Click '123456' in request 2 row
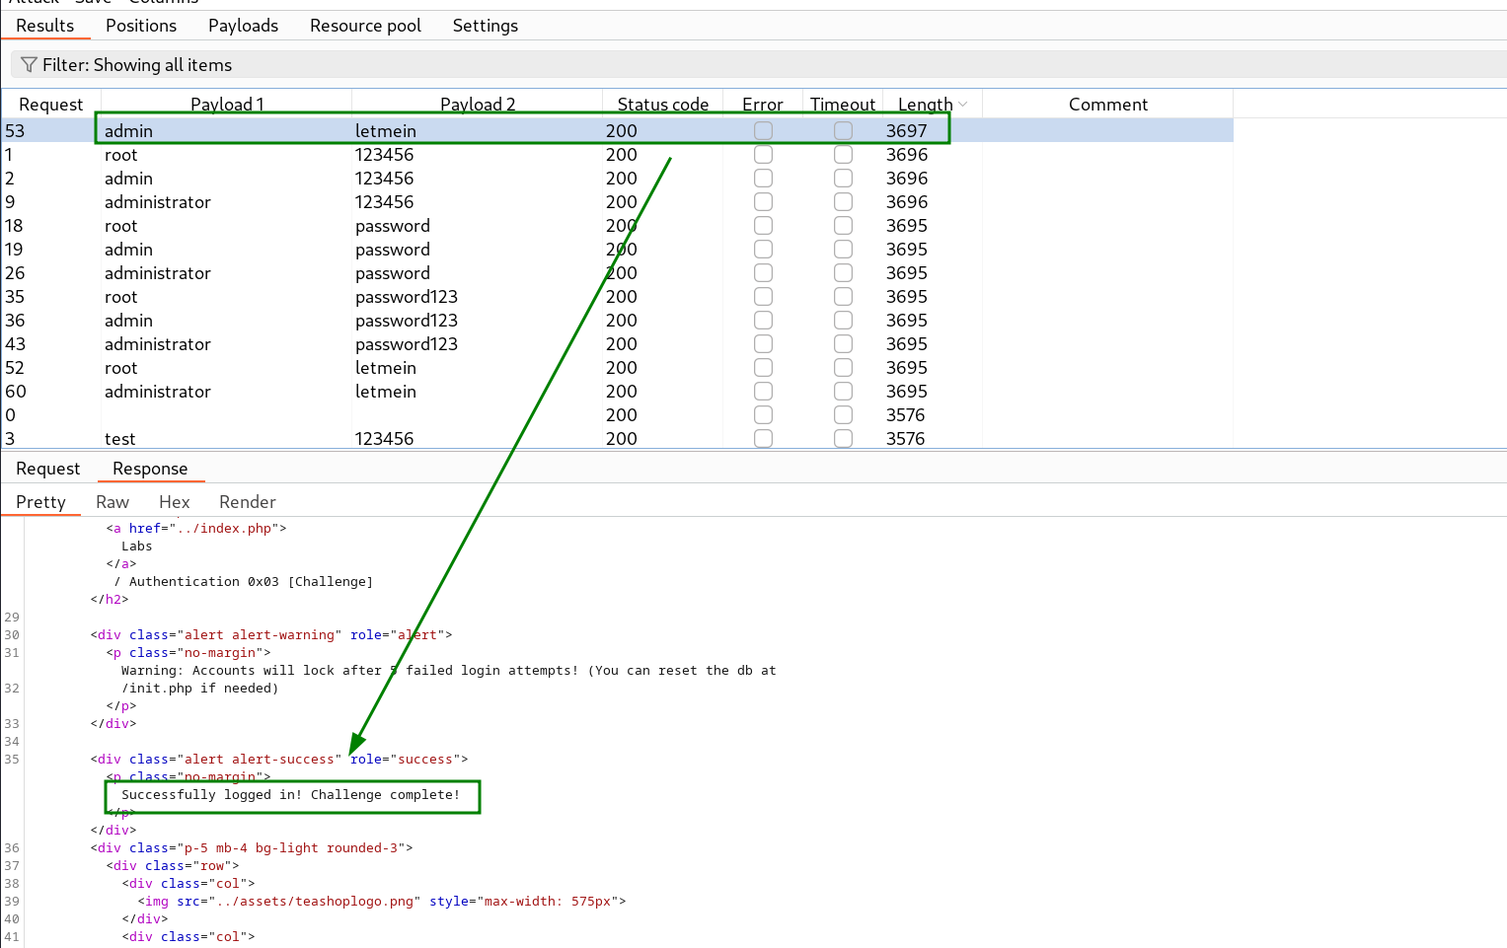The width and height of the screenshot is (1507, 948). click(x=384, y=179)
